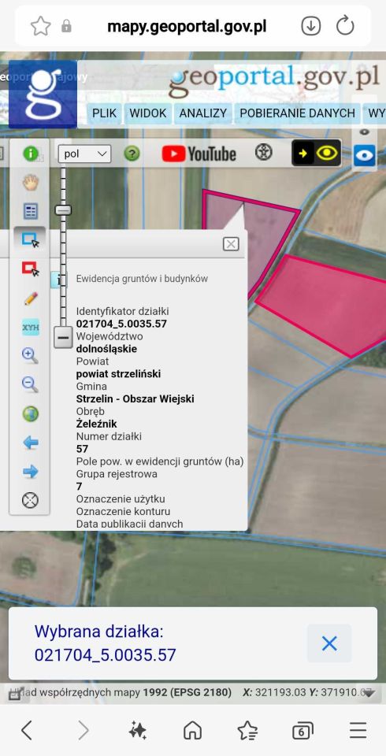
Task: Click the text powiat strzeliński
Action: [119, 373]
